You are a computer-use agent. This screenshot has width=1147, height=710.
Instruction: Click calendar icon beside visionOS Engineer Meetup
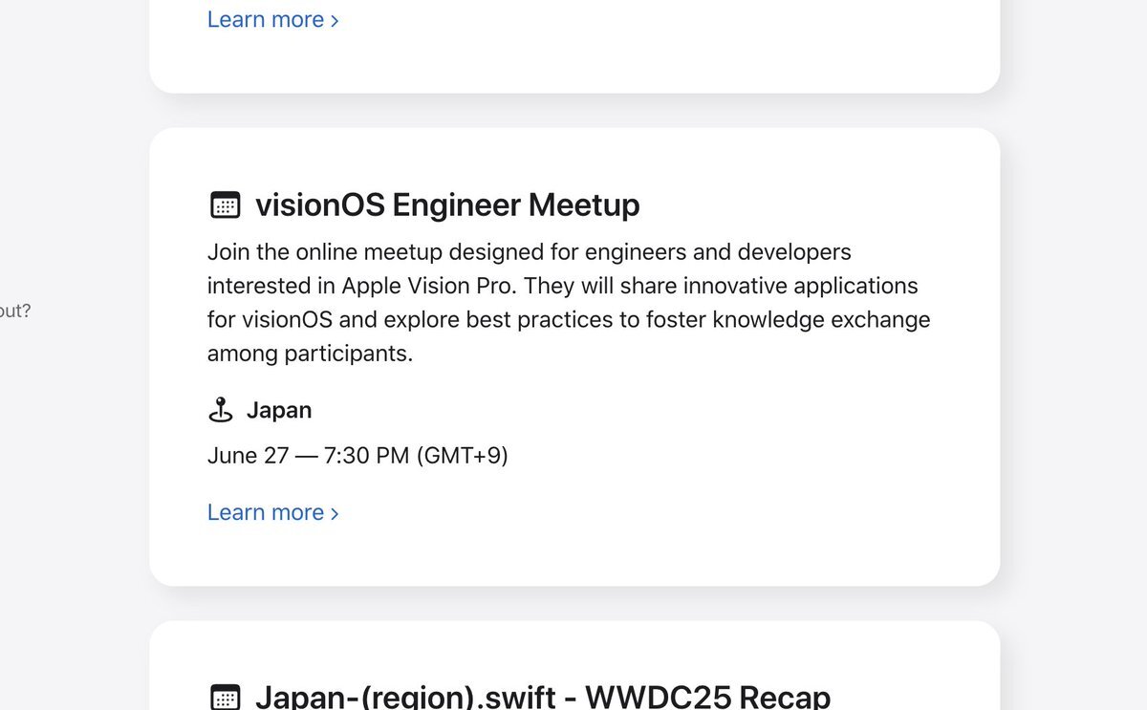(225, 204)
